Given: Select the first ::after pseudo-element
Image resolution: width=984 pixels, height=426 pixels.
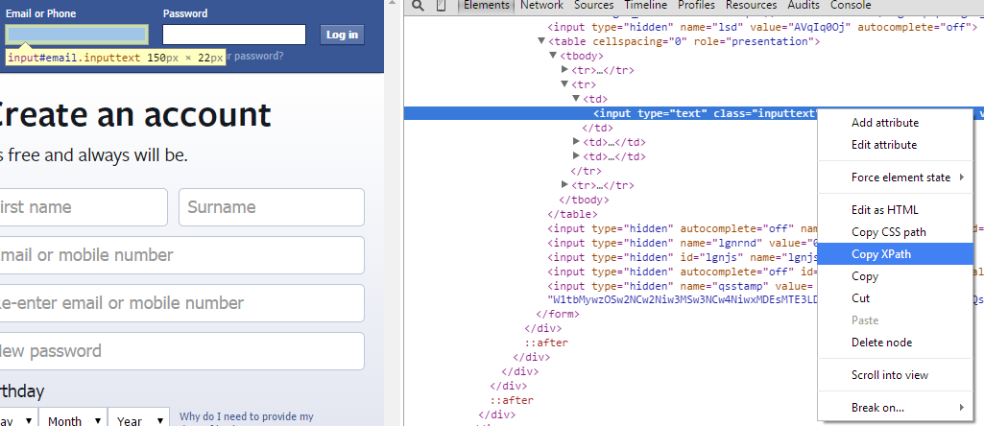Looking at the screenshot, I should click(546, 343).
